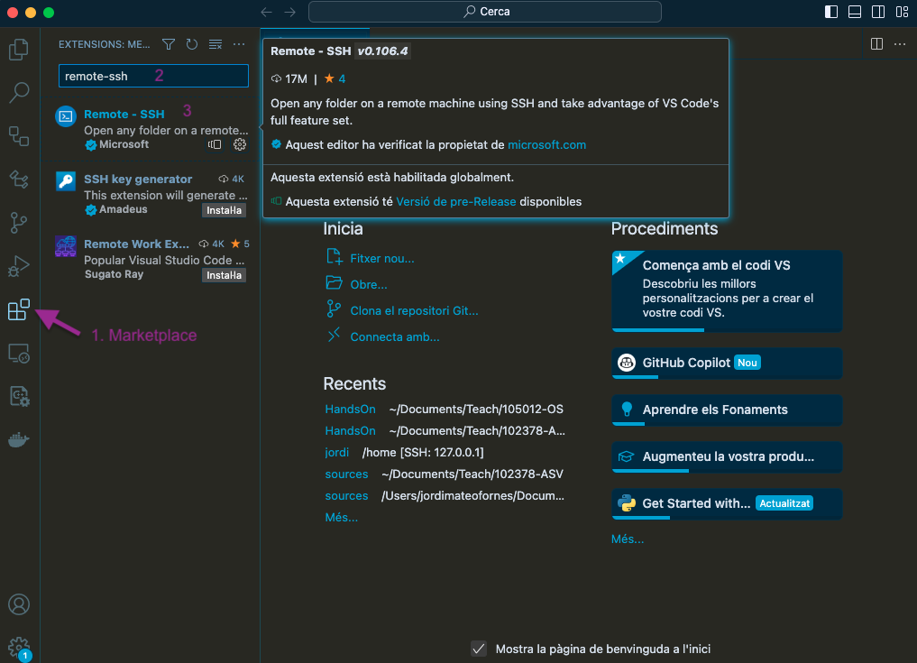This screenshot has width=917, height=663.
Task: Click the remote-ssh extension search field
Action: pos(153,76)
